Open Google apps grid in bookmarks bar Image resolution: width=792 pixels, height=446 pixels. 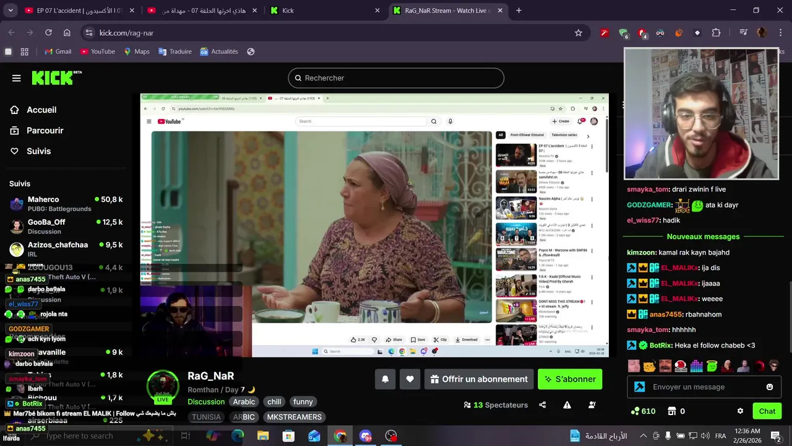point(24,51)
